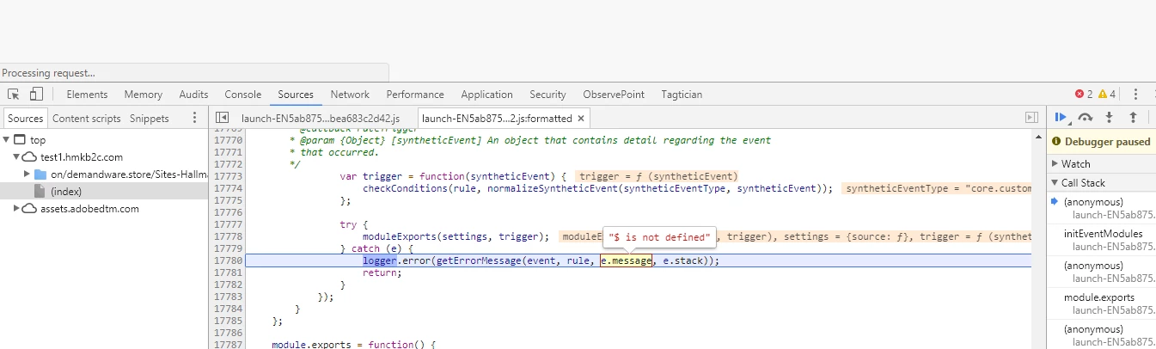The image size is (1156, 349).
Task: Click the Debugger paused status banner
Action: tap(1101, 141)
